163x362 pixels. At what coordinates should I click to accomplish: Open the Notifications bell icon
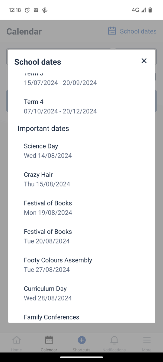click(114, 340)
